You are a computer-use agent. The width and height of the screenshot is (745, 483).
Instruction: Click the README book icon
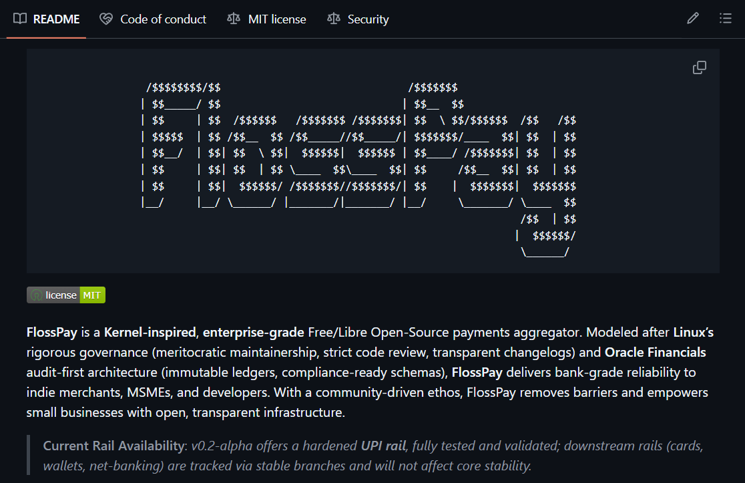20,19
